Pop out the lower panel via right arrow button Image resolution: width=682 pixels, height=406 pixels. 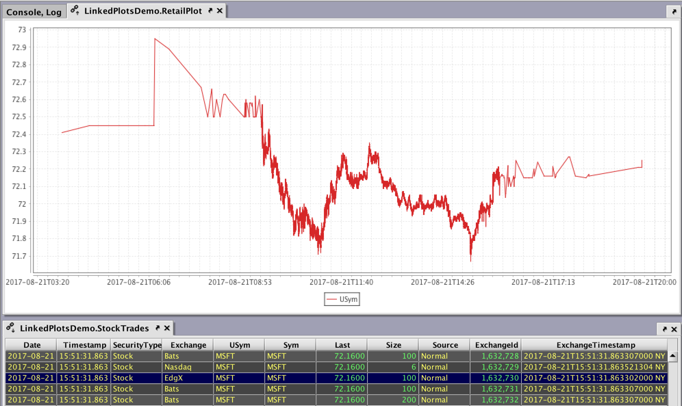click(663, 329)
